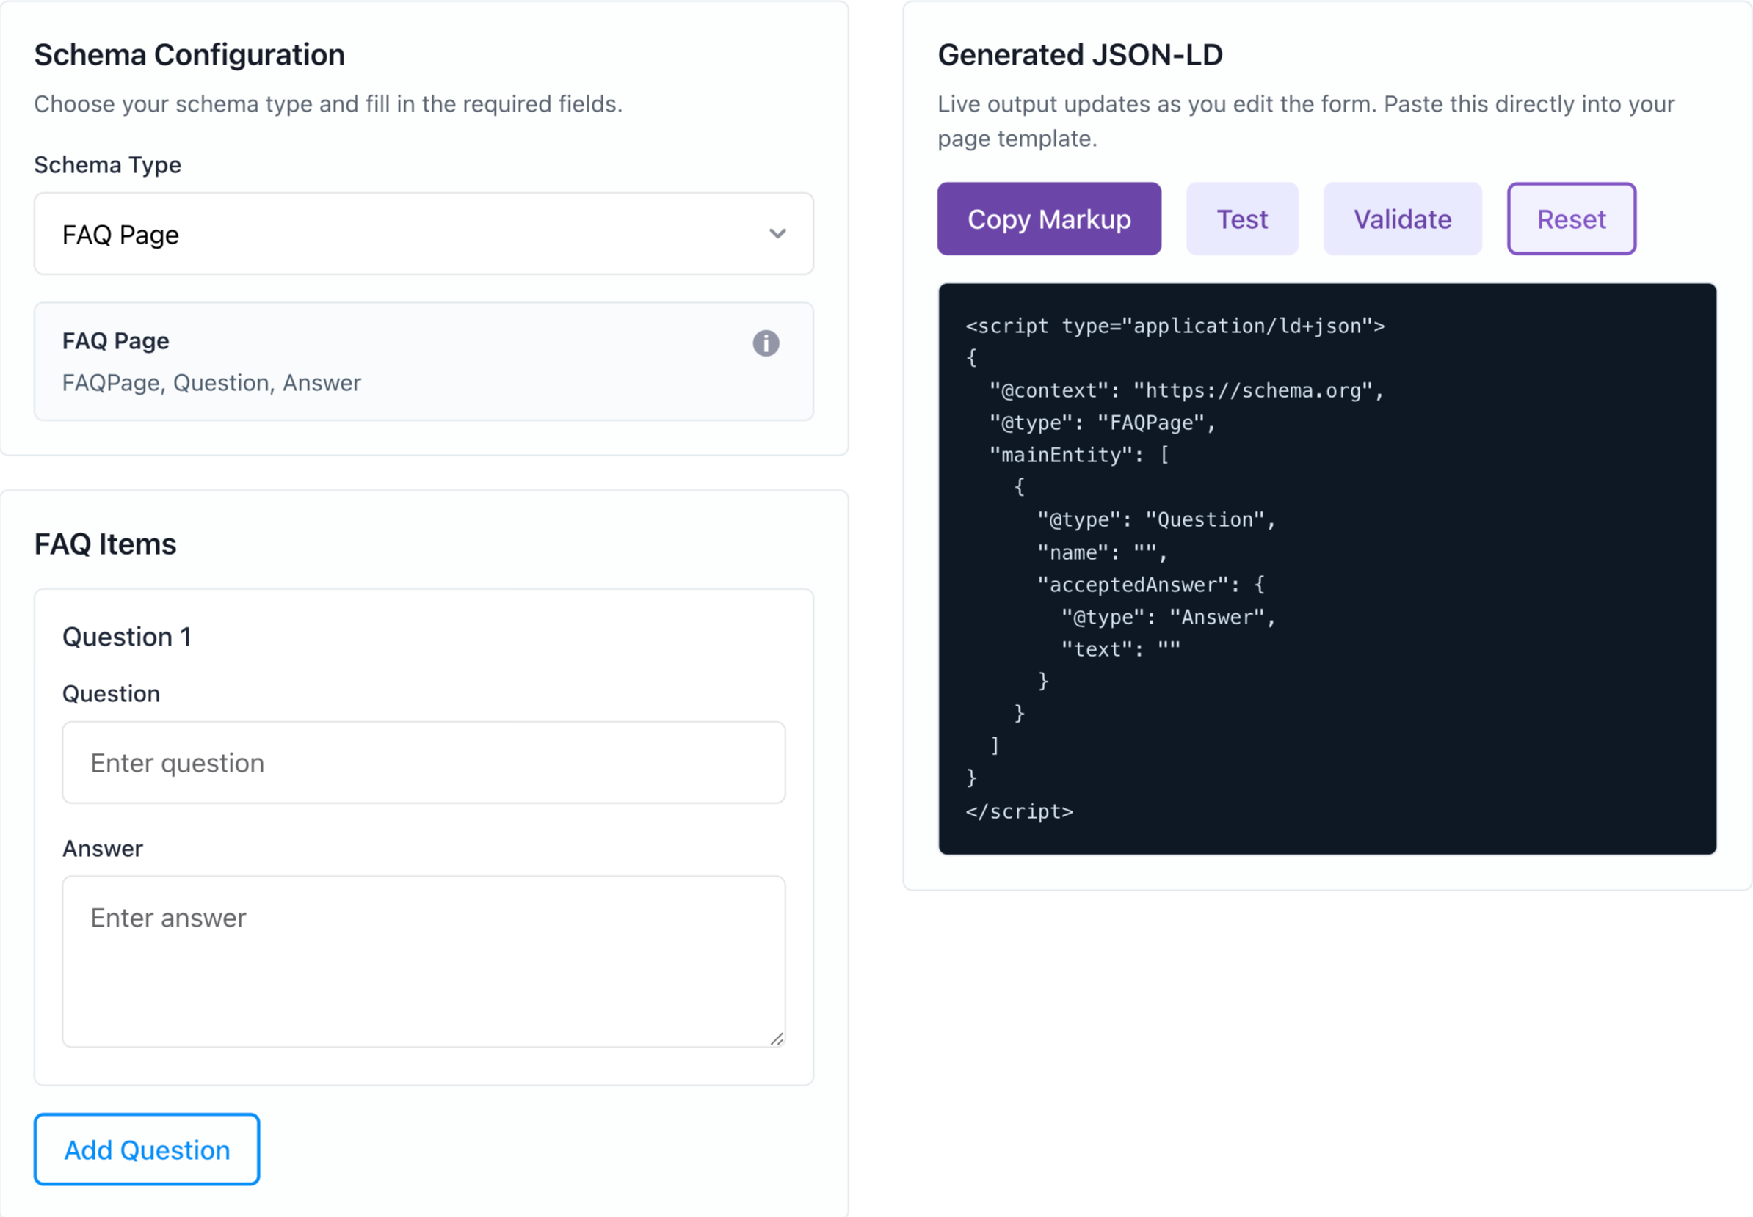Click the Test button
Screen dimensions: 1753x1217
pyautogui.click(x=1241, y=219)
